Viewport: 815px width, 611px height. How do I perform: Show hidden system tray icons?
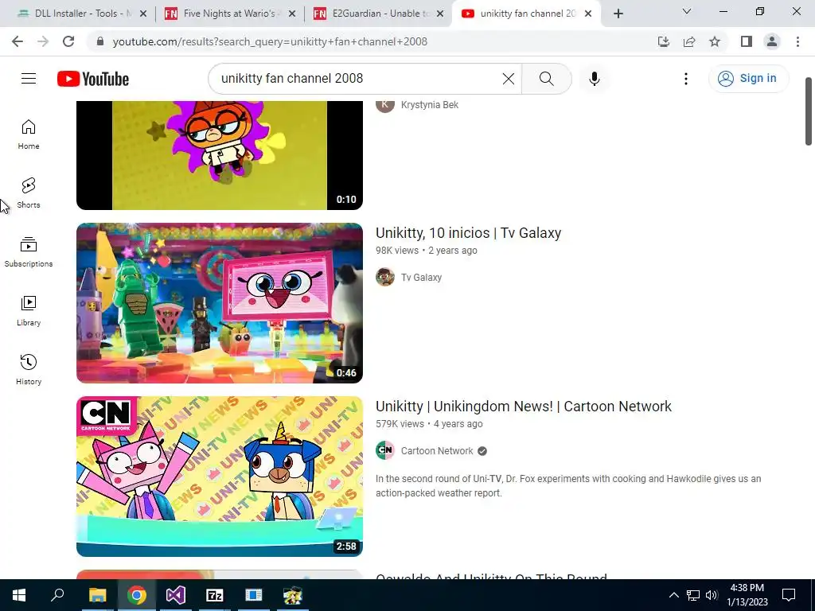[673, 595]
